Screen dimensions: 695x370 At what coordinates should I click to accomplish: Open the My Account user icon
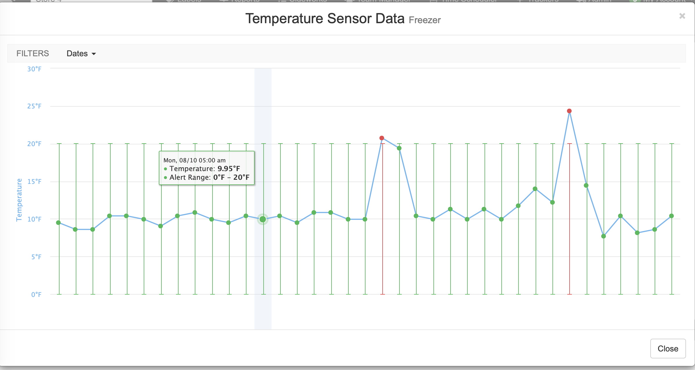tap(634, 1)
